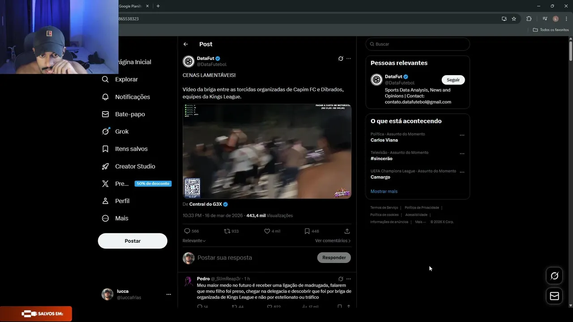The width and height of the screenshot is (573, 322).
Task: Click the 443,4 mil Visualizações count
Action: 269,216
